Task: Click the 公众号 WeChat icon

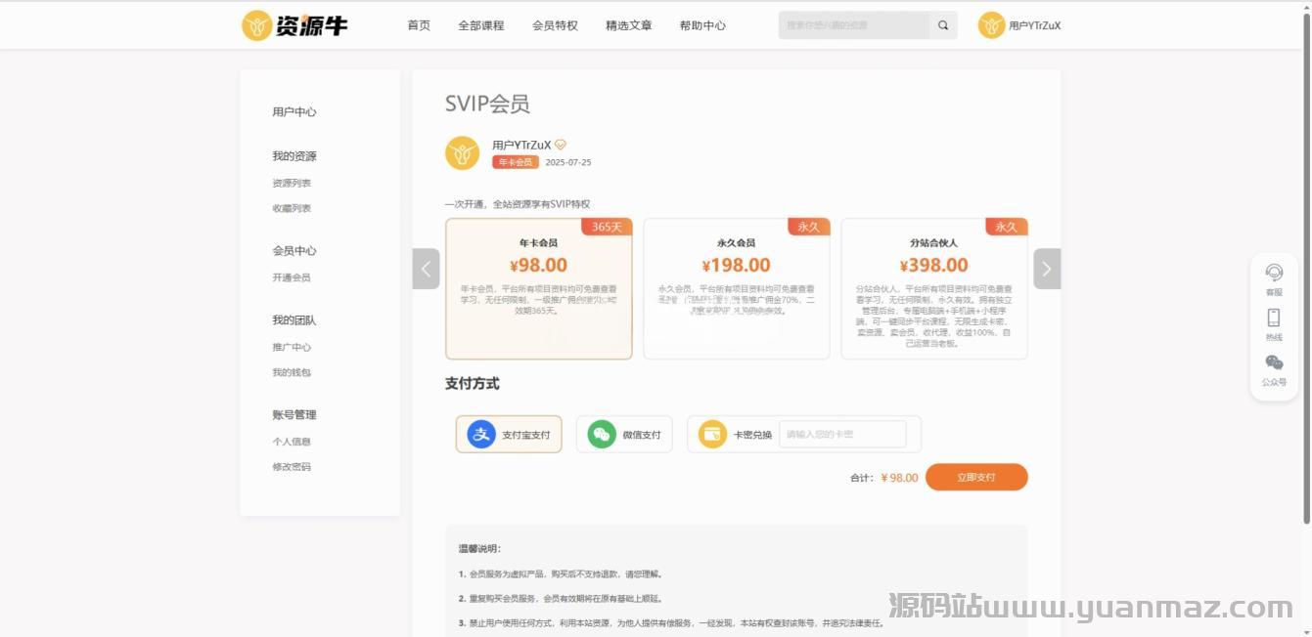Action: [1274, 362]
